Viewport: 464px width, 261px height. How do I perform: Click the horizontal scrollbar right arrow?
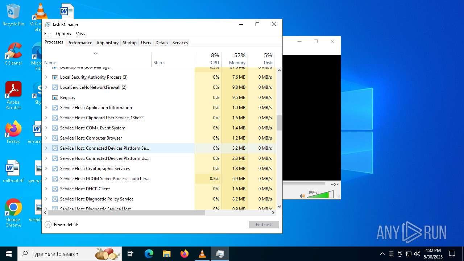(273, 213)
